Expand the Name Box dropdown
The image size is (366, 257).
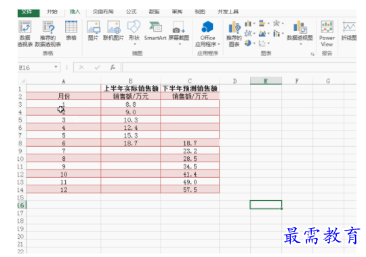coord(56,67)
